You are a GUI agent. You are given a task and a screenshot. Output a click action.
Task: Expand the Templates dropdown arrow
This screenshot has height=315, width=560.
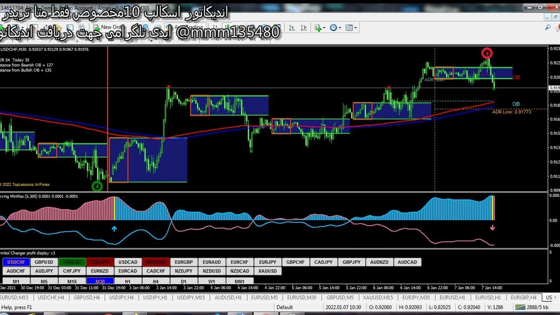[x=355, y=28]
